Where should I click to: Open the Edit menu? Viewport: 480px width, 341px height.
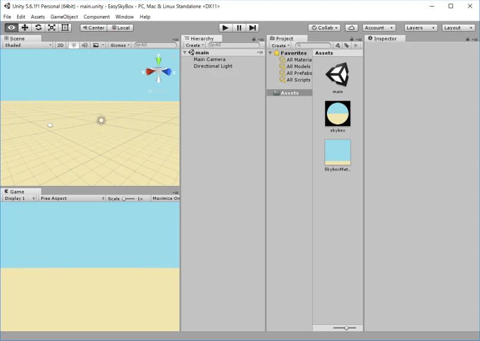click(21, 17)
